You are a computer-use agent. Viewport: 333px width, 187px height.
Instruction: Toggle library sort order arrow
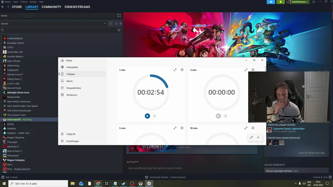pos(111,23)
